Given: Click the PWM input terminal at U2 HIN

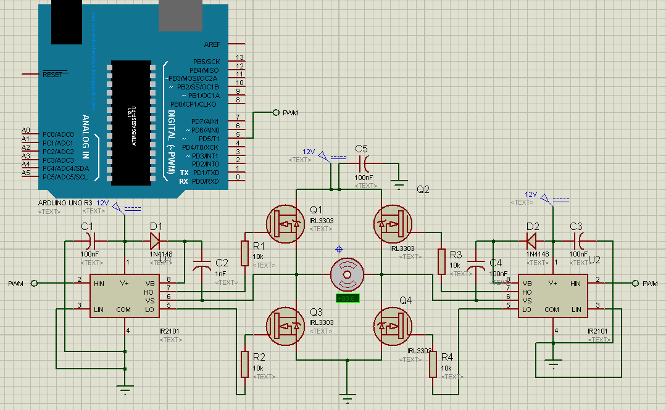Looking at the screenshot, I should (x=635, y=283).
